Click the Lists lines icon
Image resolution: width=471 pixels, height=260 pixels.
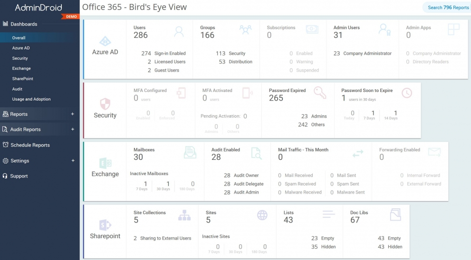328,214
